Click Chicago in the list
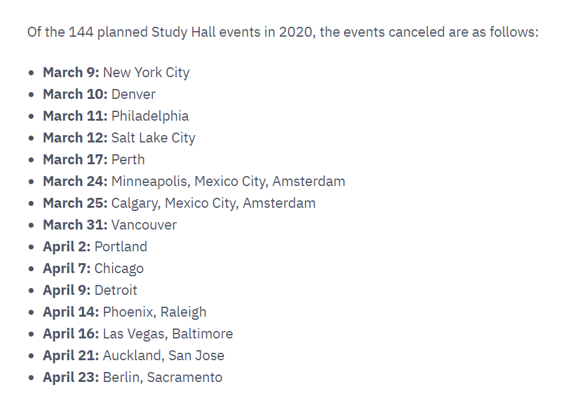This screenshot has height=405, width=578. [119, 269]
